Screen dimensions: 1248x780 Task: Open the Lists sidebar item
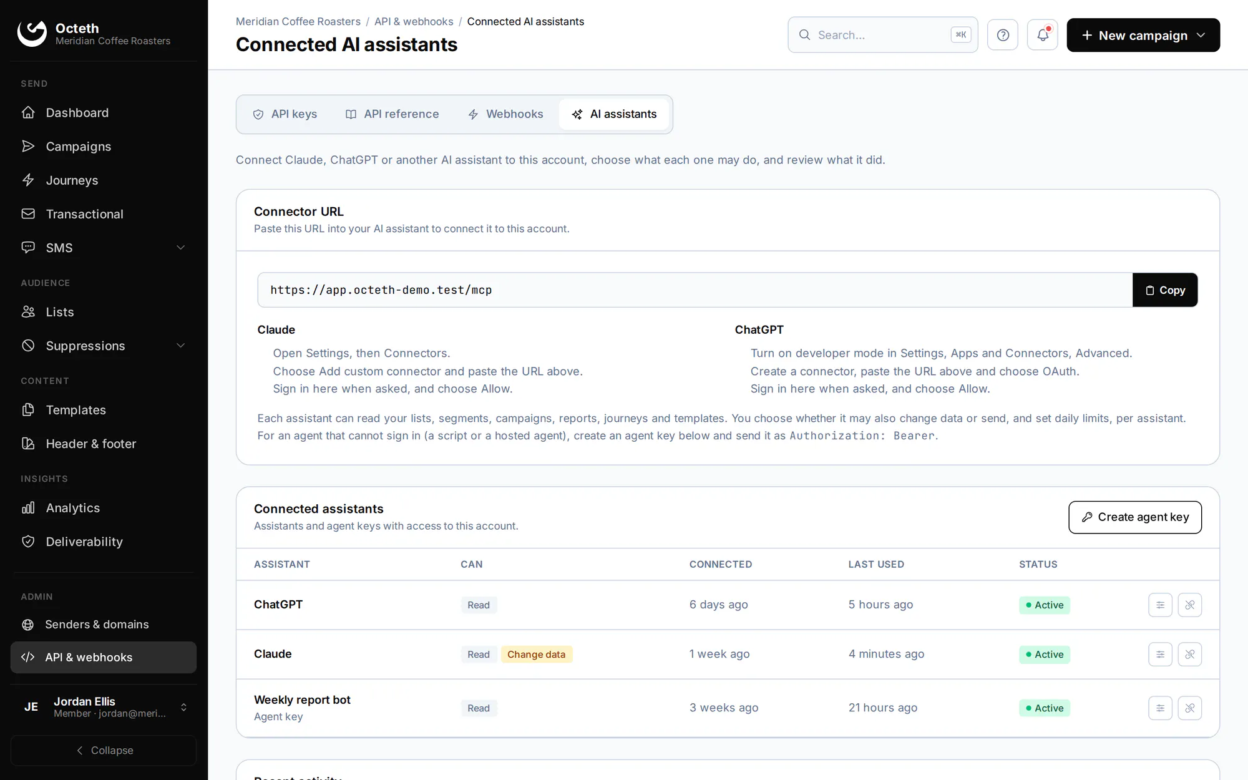click(x=104, y=312)
